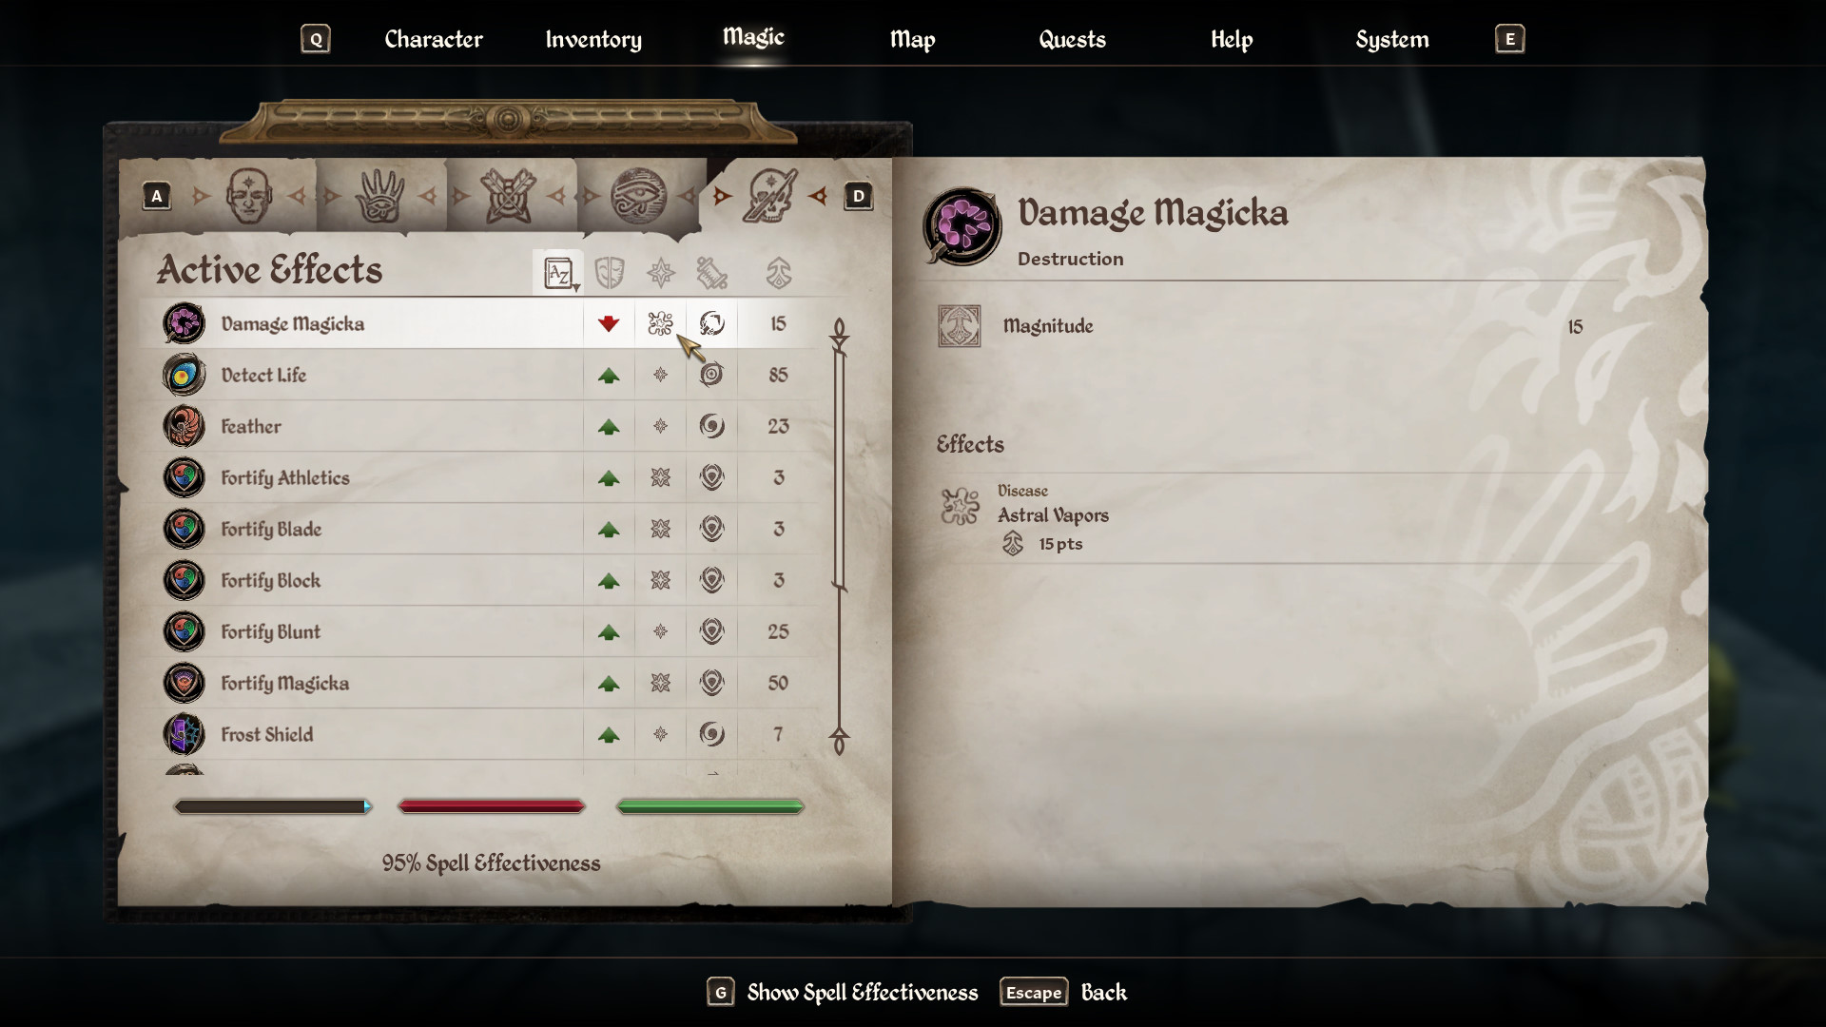Select the Detect Life effect row
This screenshot has width=1826, height=1027.
(480, 375)
